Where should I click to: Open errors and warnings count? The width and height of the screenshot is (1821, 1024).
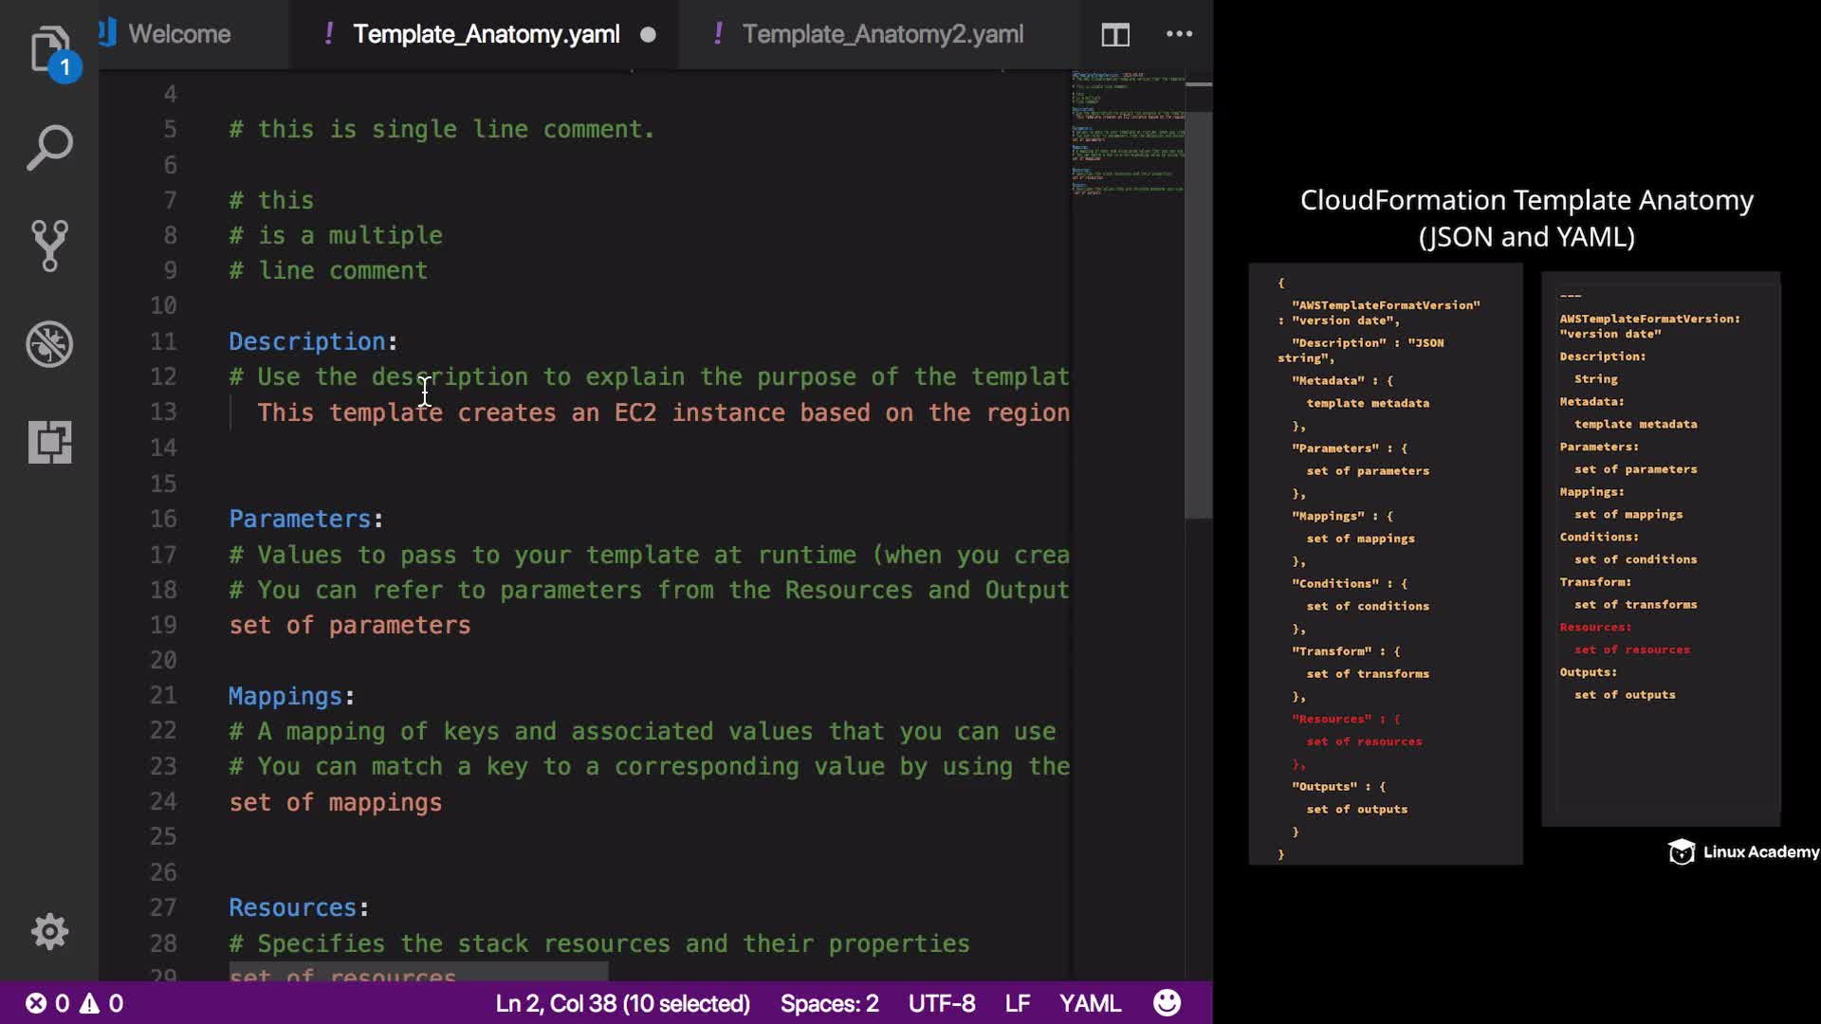click(74, 1003)
